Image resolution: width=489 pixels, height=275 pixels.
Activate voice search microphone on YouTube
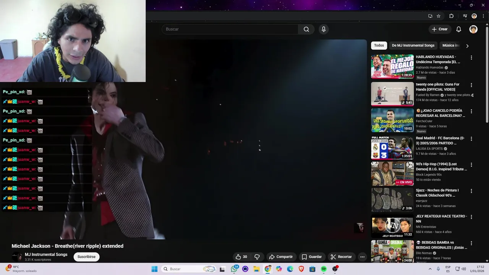pos(324,29)
